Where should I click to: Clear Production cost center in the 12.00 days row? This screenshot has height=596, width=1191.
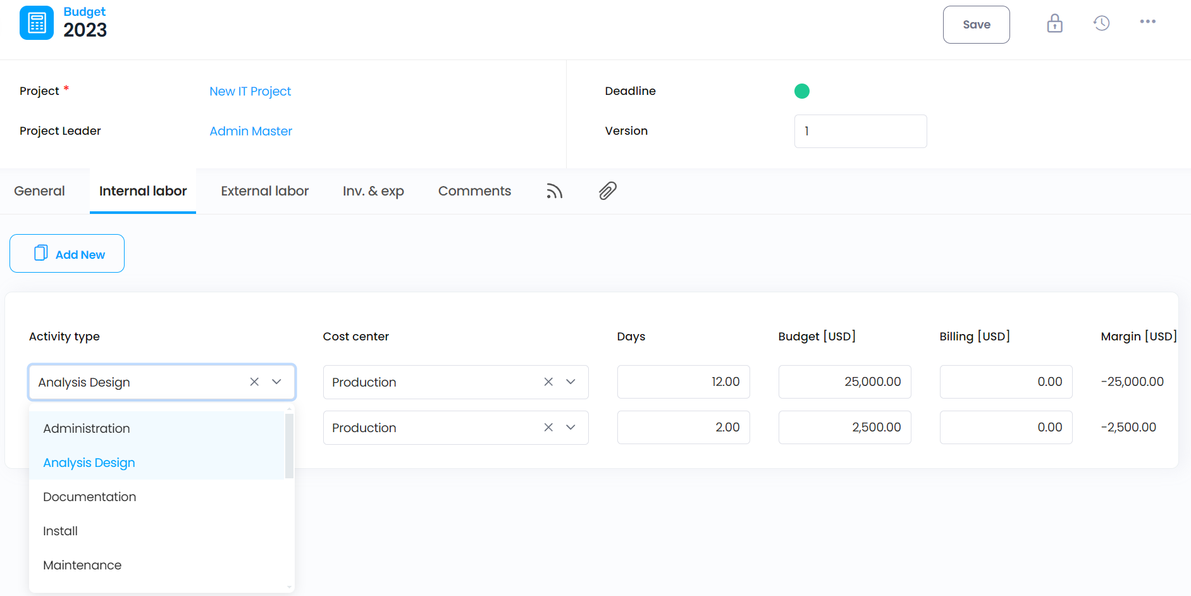[548, 382]
